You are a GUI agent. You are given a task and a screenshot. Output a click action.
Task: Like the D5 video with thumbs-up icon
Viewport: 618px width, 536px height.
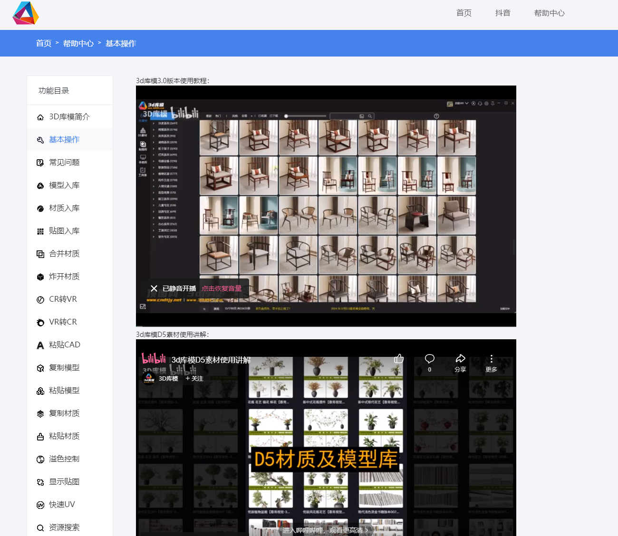tap(399, 359)
